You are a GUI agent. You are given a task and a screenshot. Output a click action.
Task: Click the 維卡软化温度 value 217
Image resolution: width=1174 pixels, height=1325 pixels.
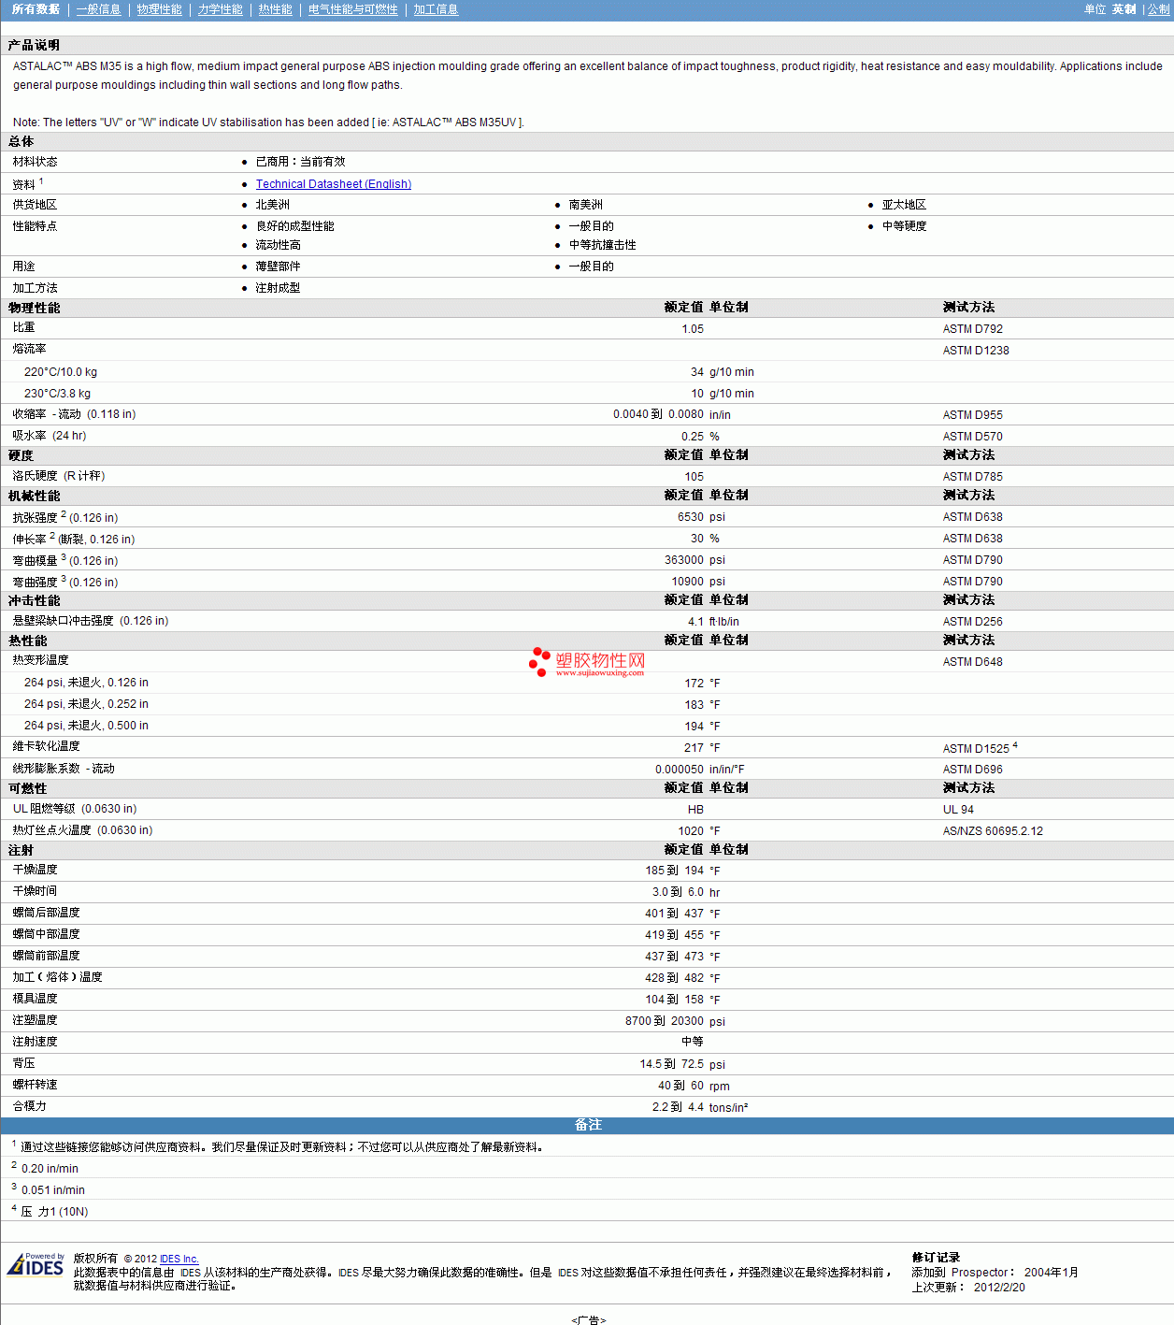(x=694, y=748)
